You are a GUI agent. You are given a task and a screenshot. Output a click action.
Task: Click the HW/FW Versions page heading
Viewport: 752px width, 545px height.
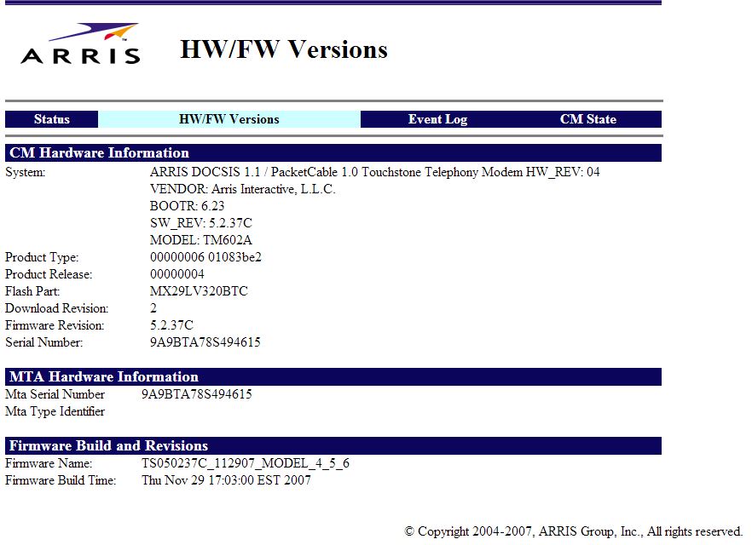[x=284, y=49]
